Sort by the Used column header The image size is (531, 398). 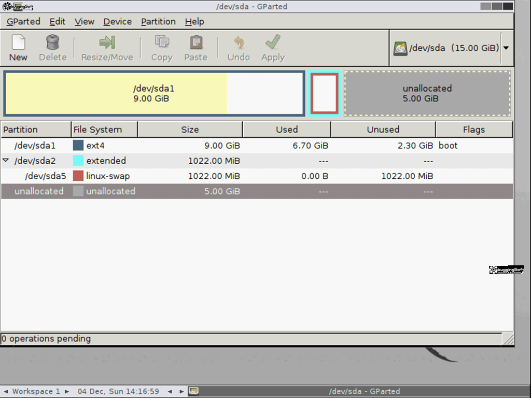pyautogui.click(x=286, y=130)
